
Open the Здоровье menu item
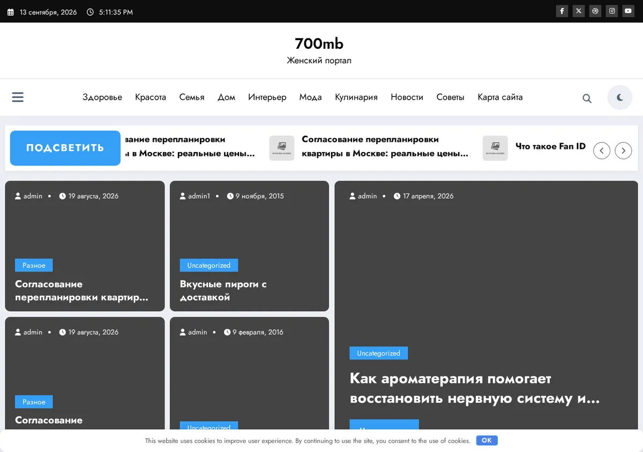point(102,97)
